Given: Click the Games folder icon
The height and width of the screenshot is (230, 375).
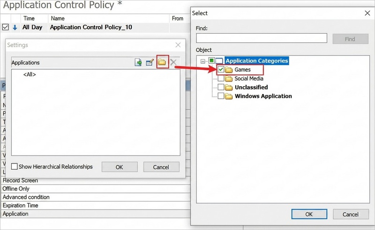Looking at the screenshot, I should (x=229, y=70).
